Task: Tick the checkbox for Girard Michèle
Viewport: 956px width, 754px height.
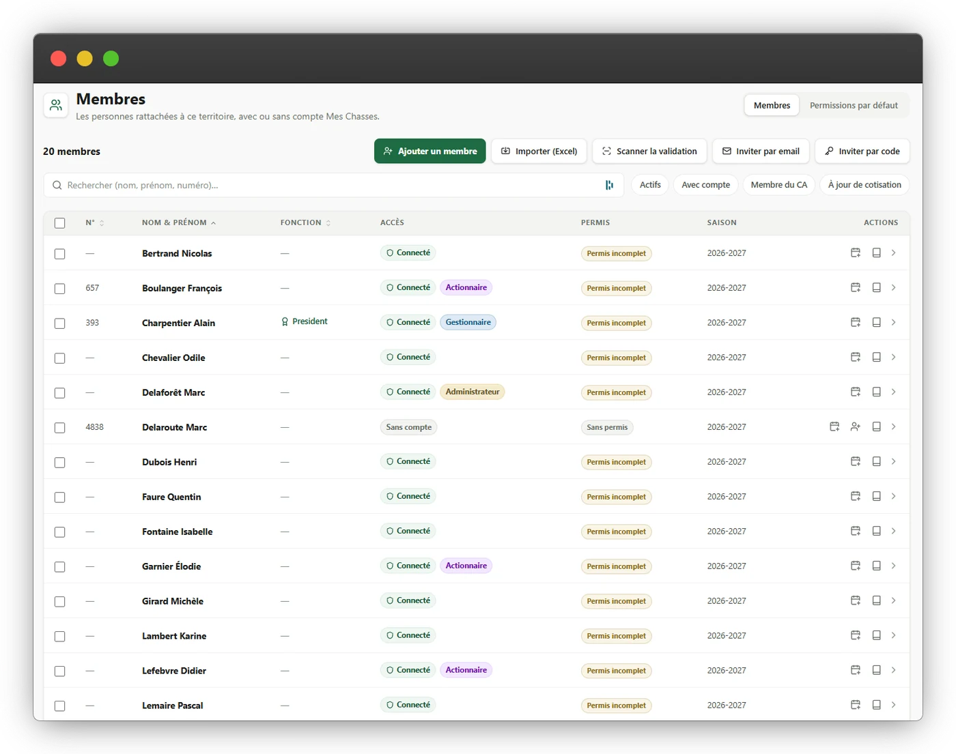Action: tap(60, 602)
